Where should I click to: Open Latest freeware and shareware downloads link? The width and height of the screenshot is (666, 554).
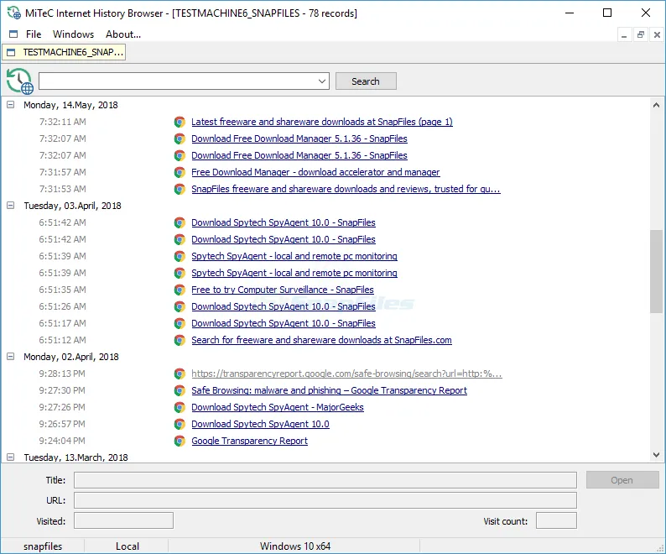coord(322,122)
